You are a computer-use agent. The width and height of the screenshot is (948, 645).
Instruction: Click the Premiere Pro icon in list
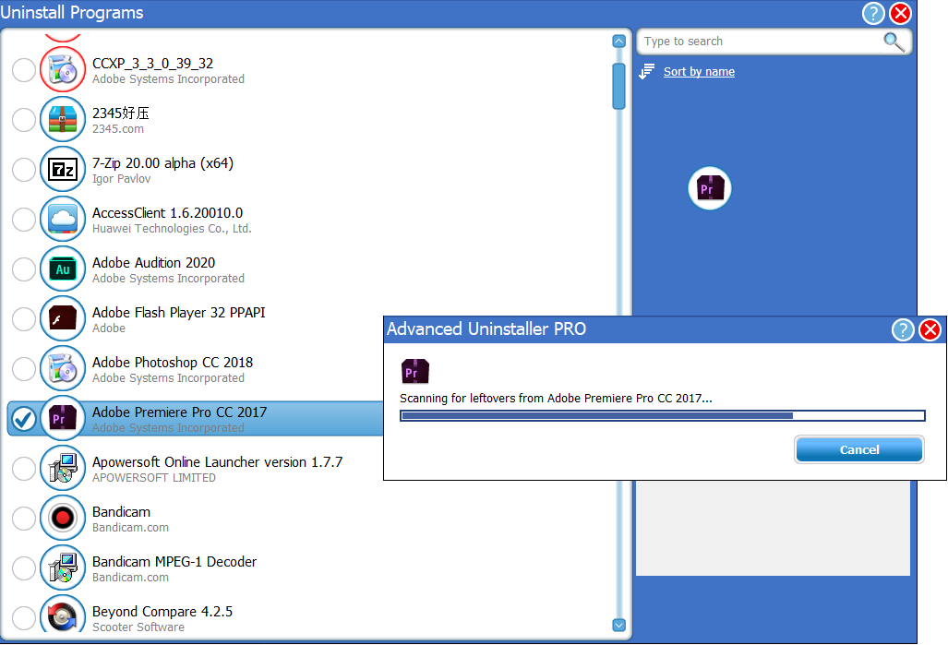click(62, 418)
